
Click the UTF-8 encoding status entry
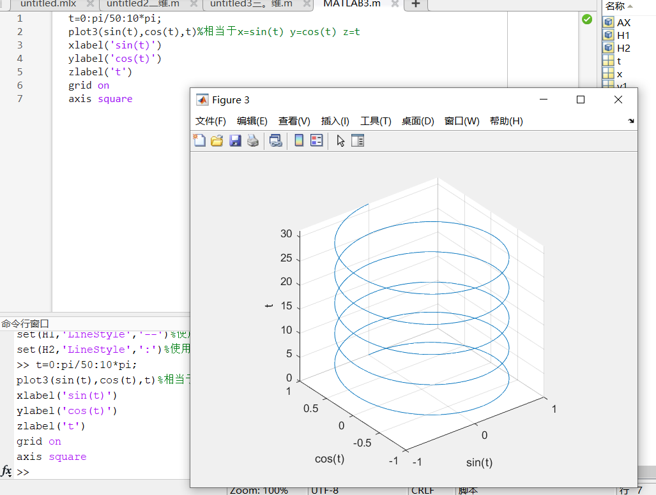click(324, 491)
